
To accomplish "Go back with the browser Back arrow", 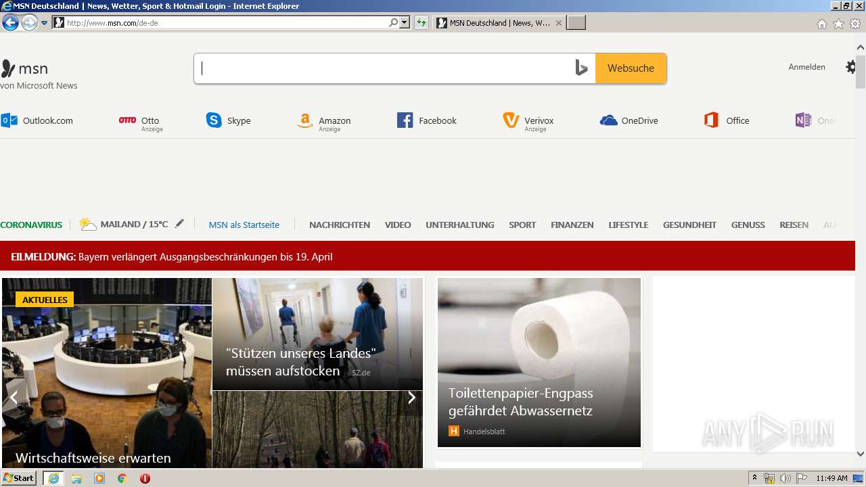I will 10,23.
